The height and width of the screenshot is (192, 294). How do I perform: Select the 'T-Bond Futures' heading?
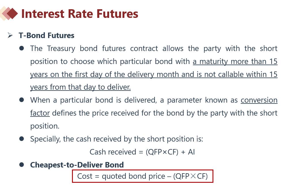click(x=46, y=35)
